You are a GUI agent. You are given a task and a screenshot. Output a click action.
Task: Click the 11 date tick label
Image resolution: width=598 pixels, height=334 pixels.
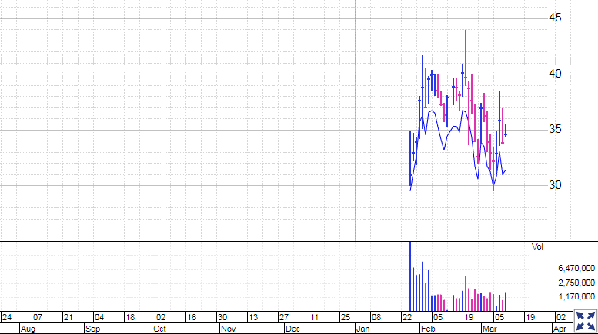point(314,317)
